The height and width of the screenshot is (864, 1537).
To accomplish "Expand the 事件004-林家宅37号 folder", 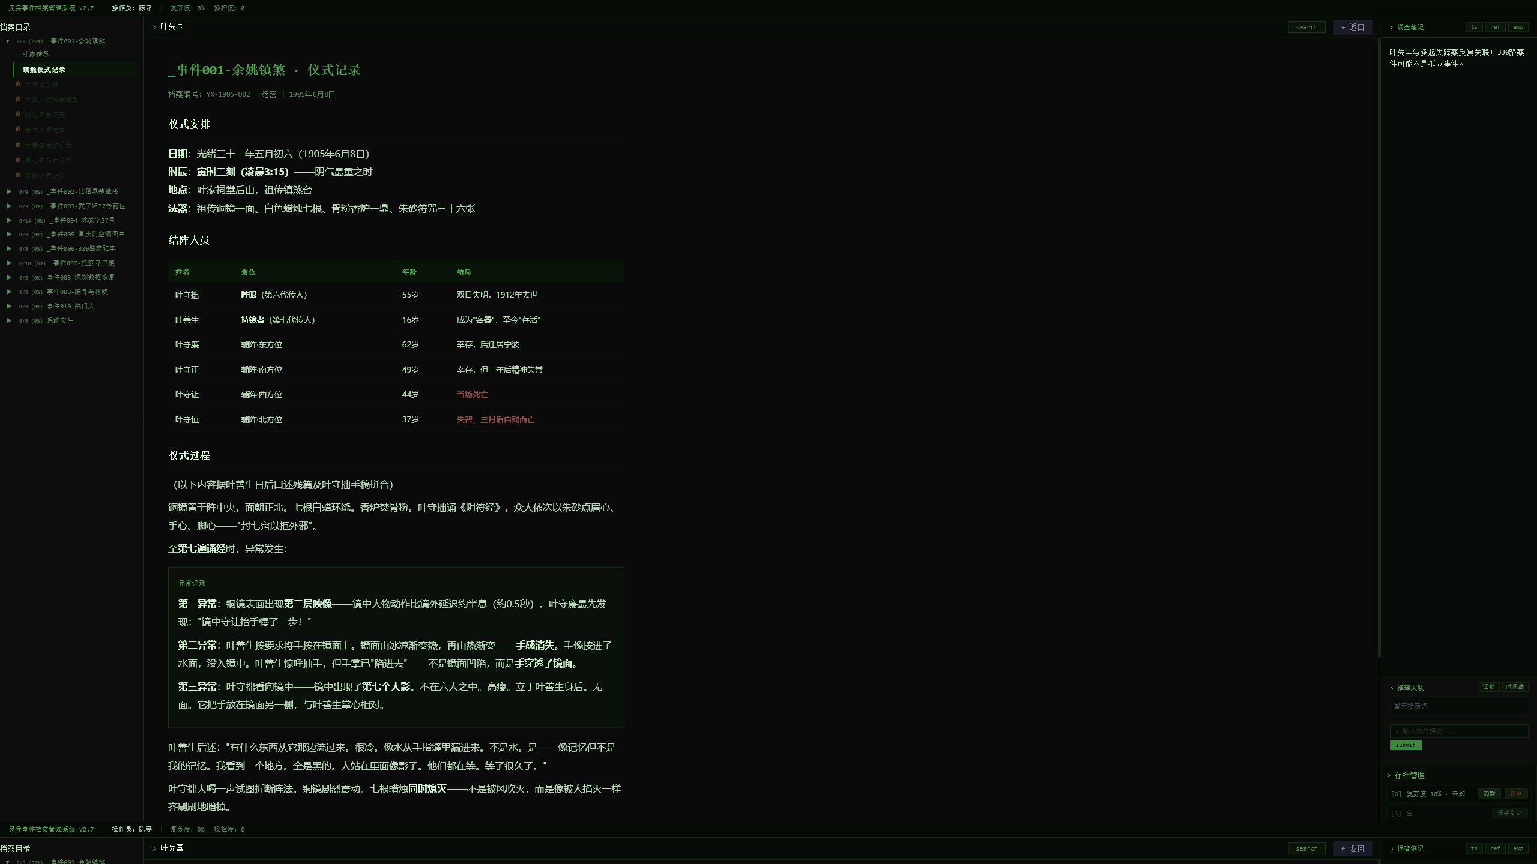I will click(9, 220).
